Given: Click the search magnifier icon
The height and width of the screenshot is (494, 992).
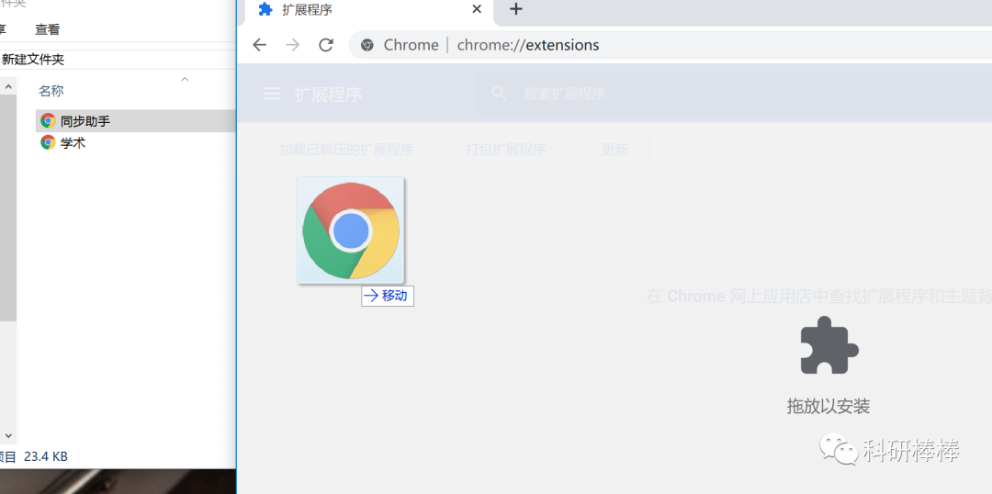Looking at the screenshot, I should (x=499, y=94).
